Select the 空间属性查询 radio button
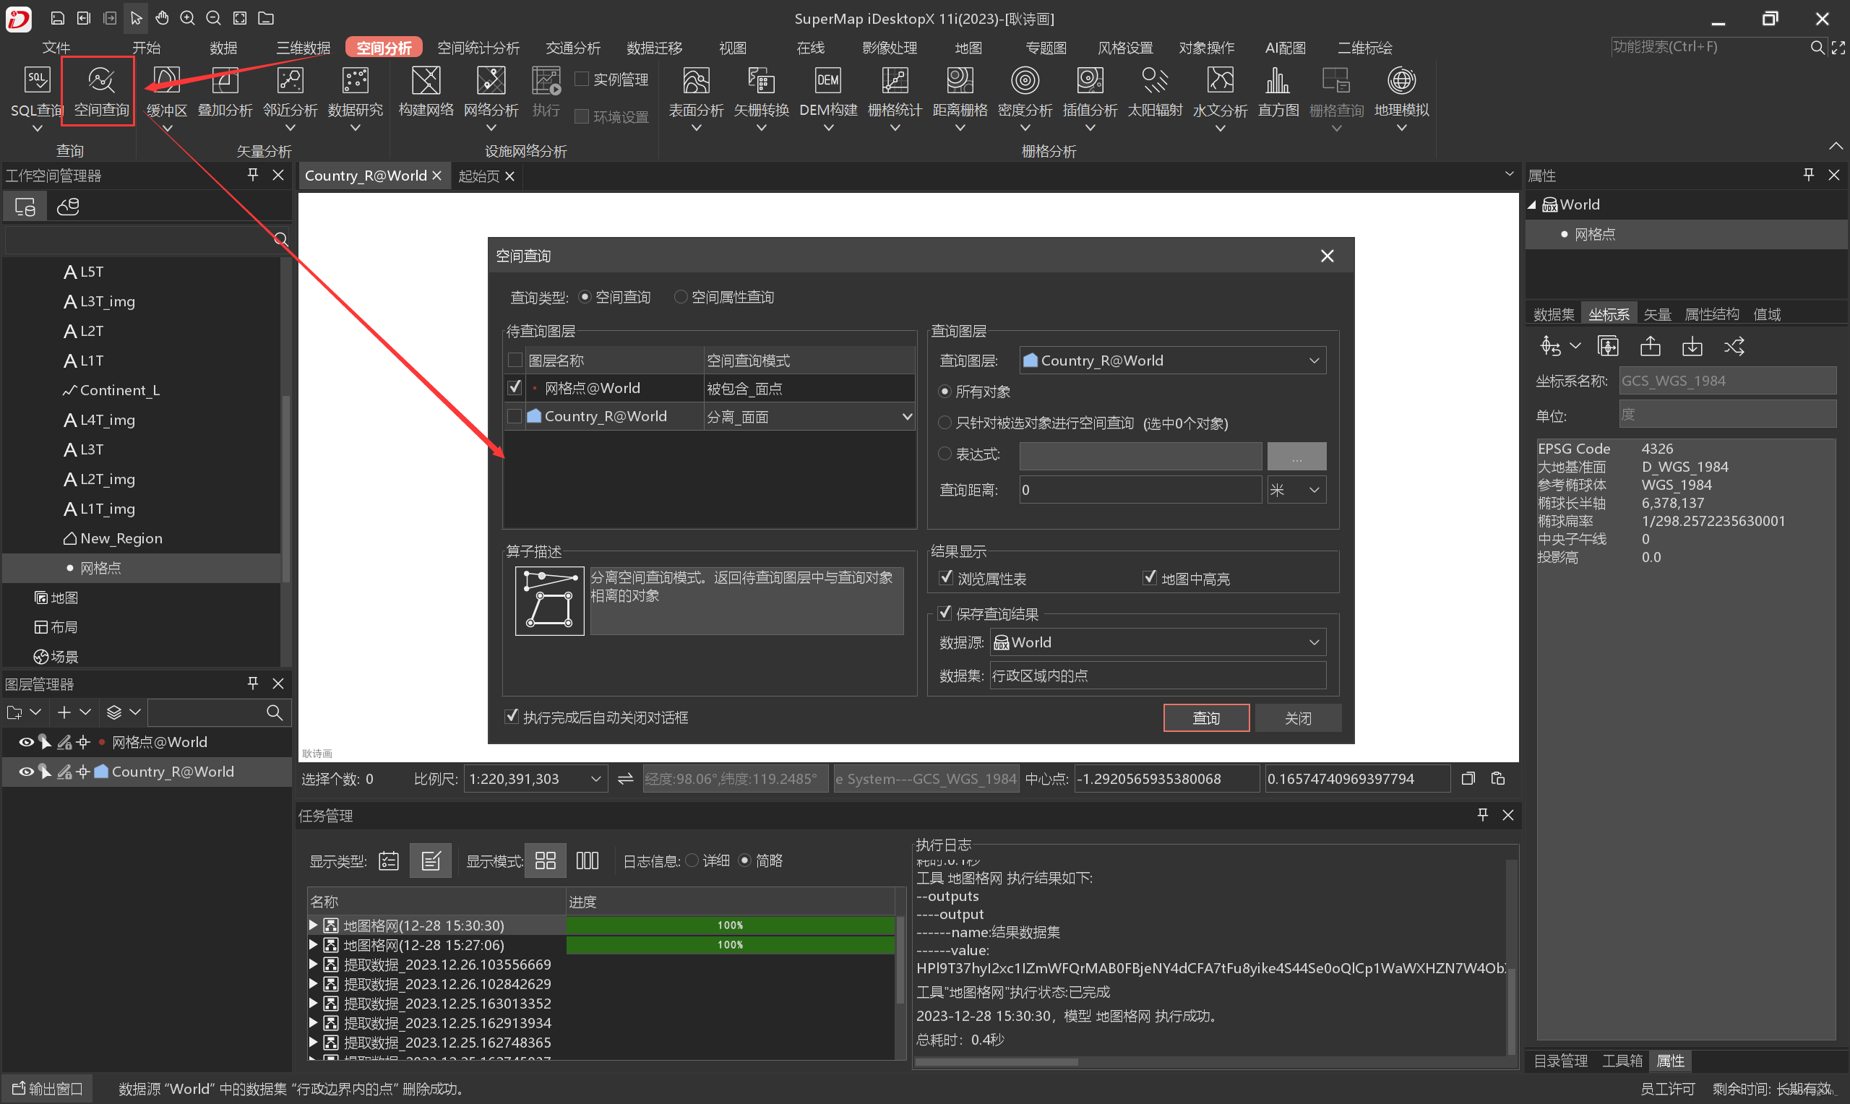This screenshot has height=1104, width=1850. (680, 296)
